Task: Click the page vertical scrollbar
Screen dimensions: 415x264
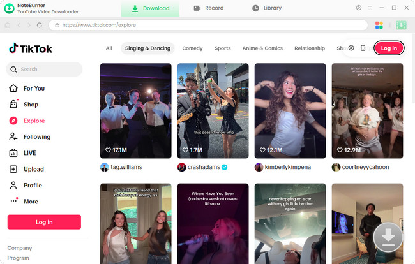Action: (413, 69)
